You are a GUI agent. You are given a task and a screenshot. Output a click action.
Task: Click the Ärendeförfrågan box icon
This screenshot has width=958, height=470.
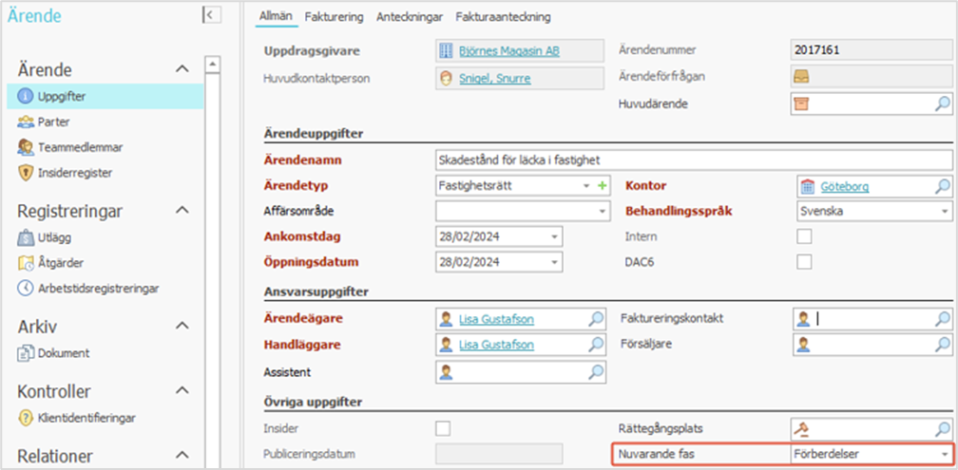point(801,78)
